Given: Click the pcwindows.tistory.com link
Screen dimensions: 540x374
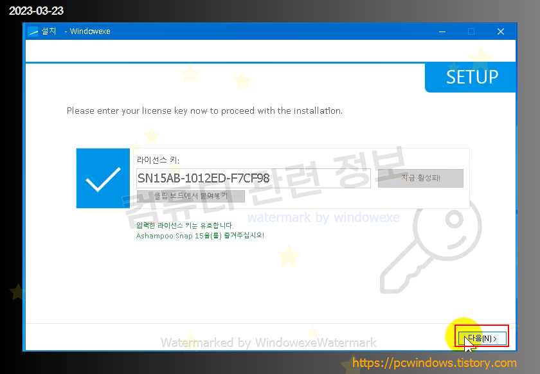Looking at the screenshot, I should [x=435, y=362].
